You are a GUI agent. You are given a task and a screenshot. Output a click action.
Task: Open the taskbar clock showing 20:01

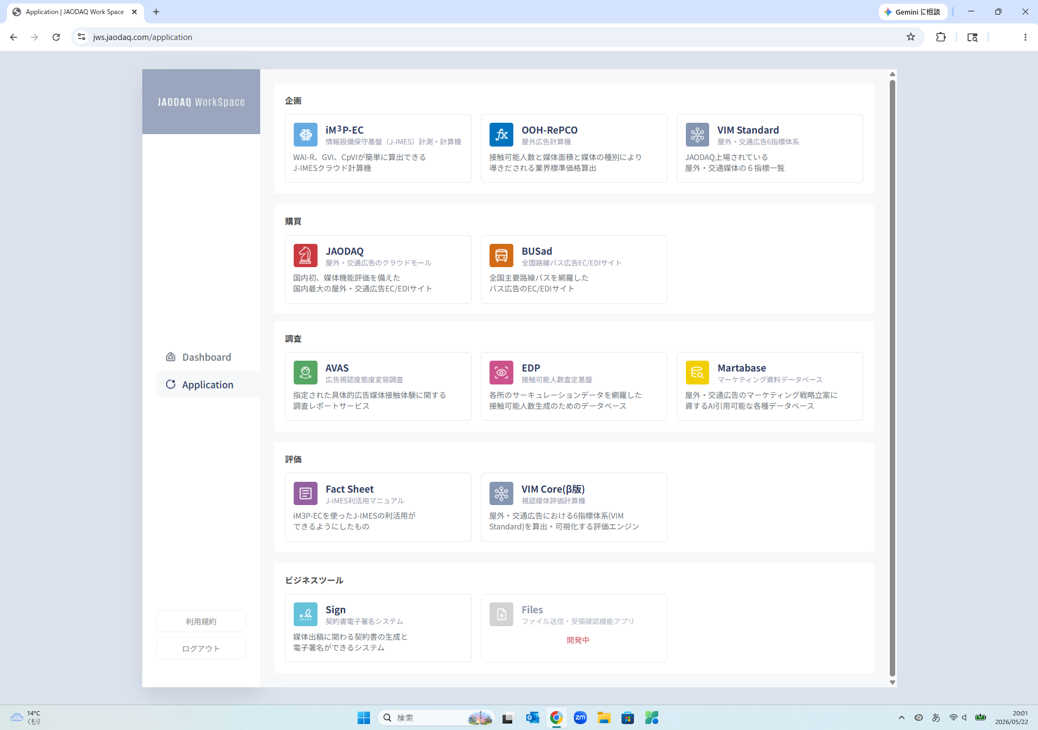tap(1011, 718)
